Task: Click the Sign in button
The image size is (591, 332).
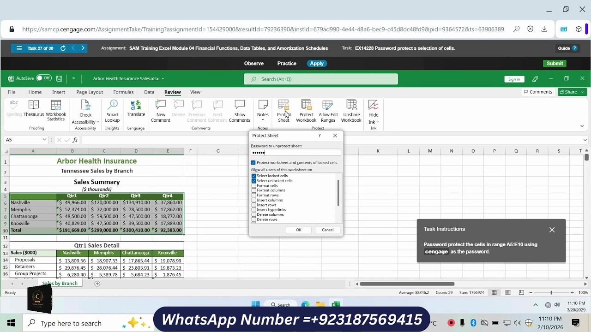Action: click(x=514, y=79)
